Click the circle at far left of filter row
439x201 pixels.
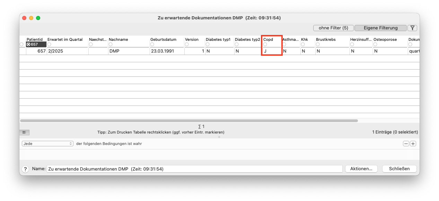click(x=21, y=44)
